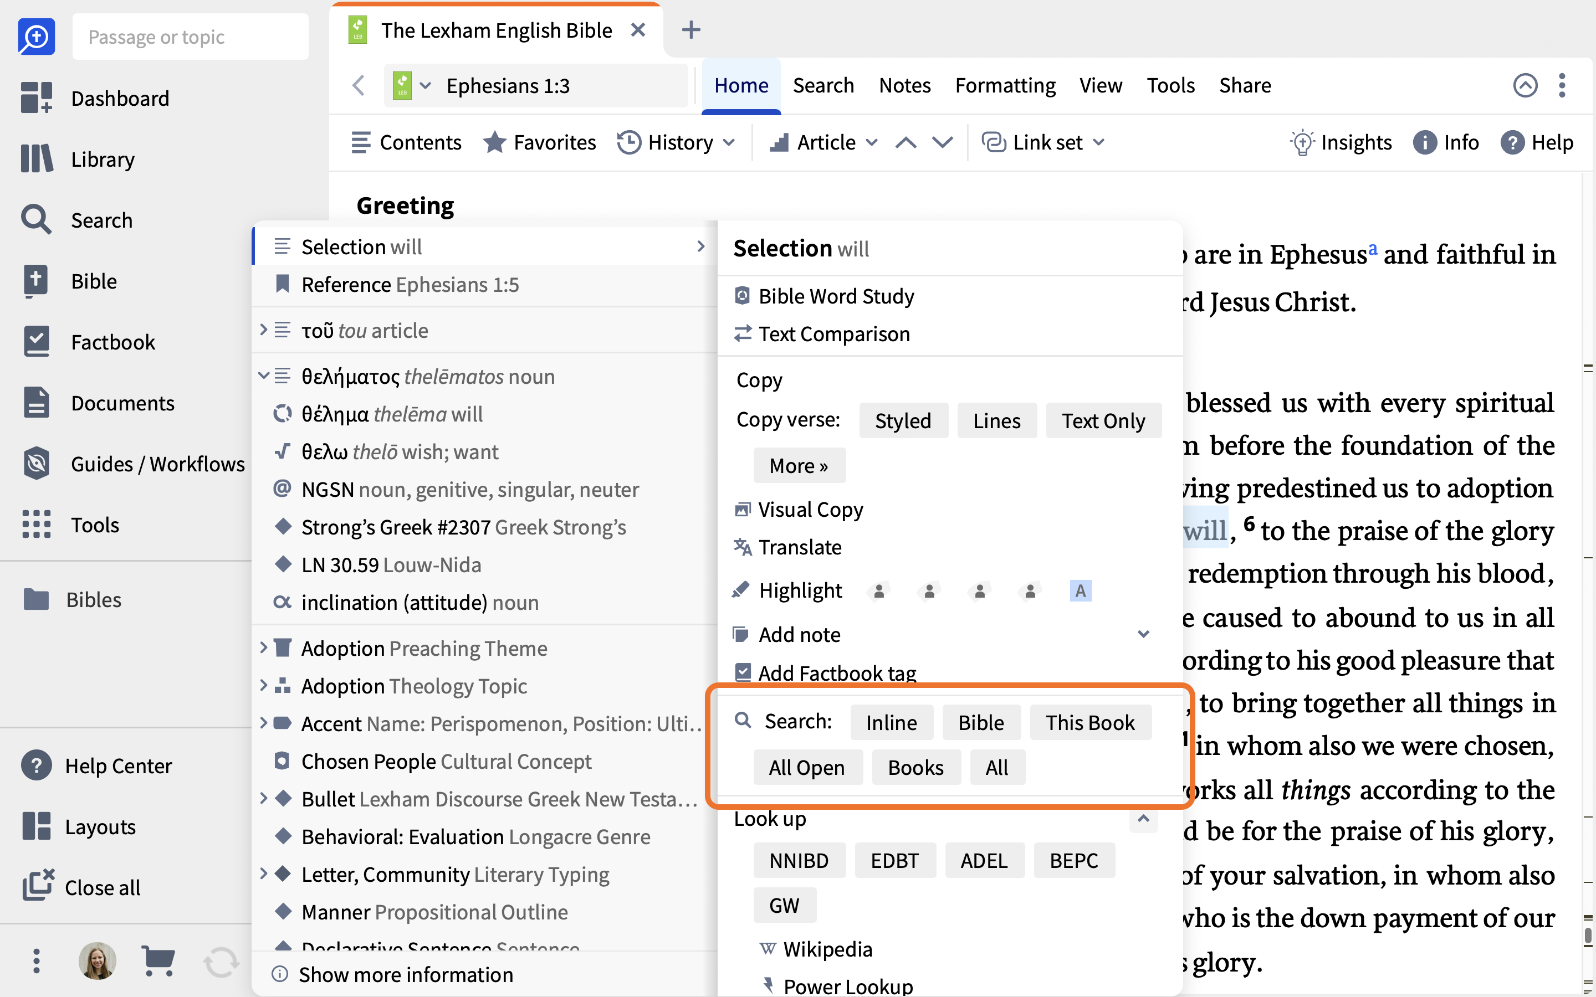Screen dimensions: 1596x997
Task: Look up in NNIBD
Action: [x=799, y=860]
